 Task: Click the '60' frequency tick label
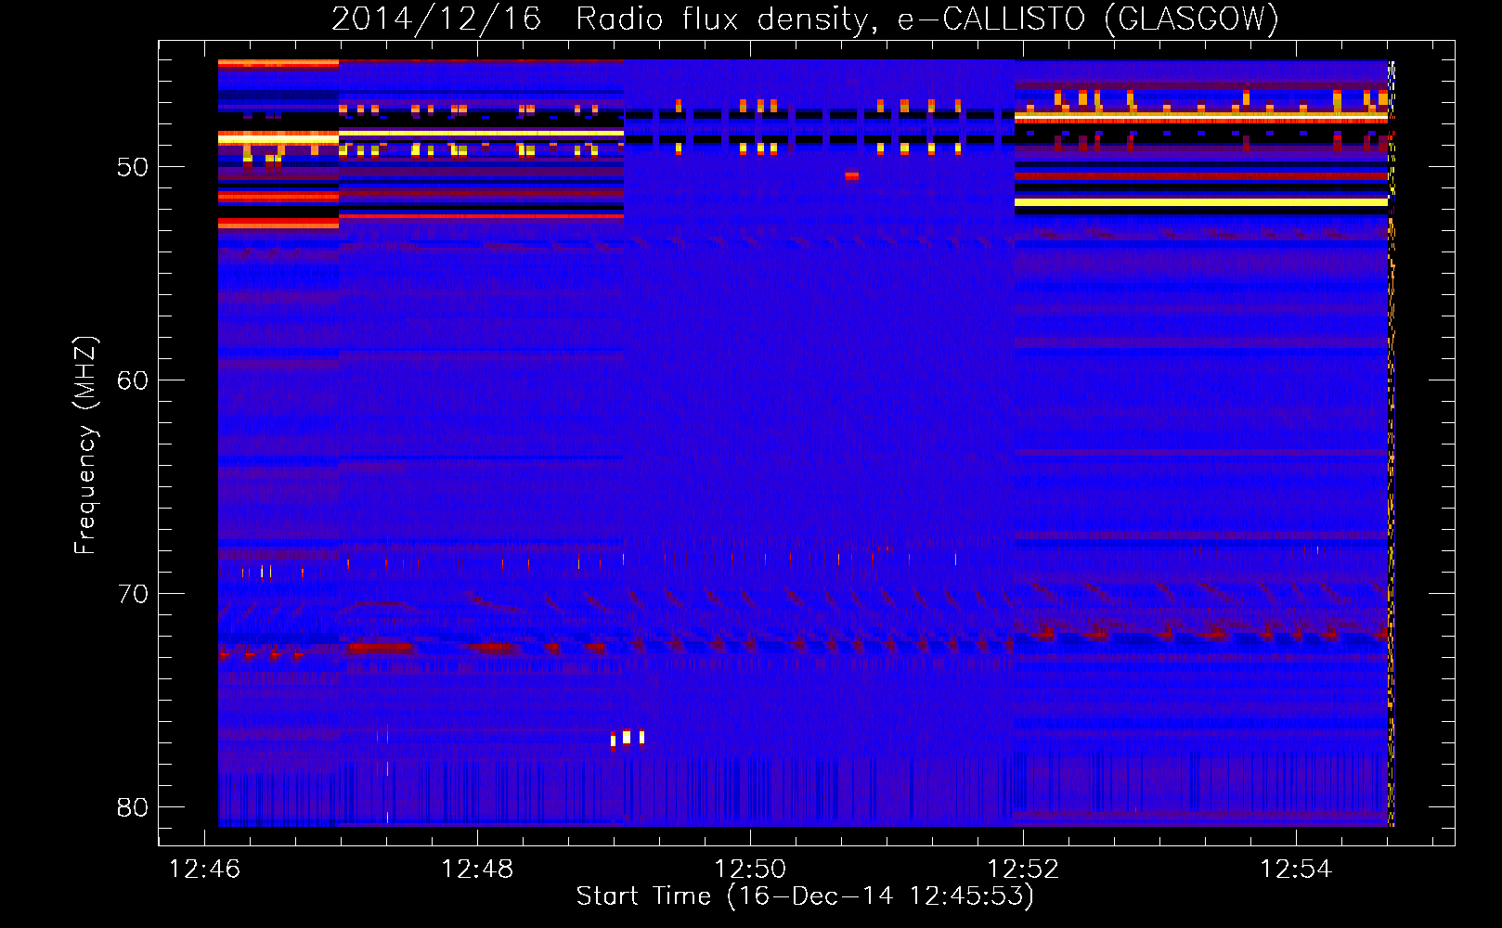click(133, 380)
